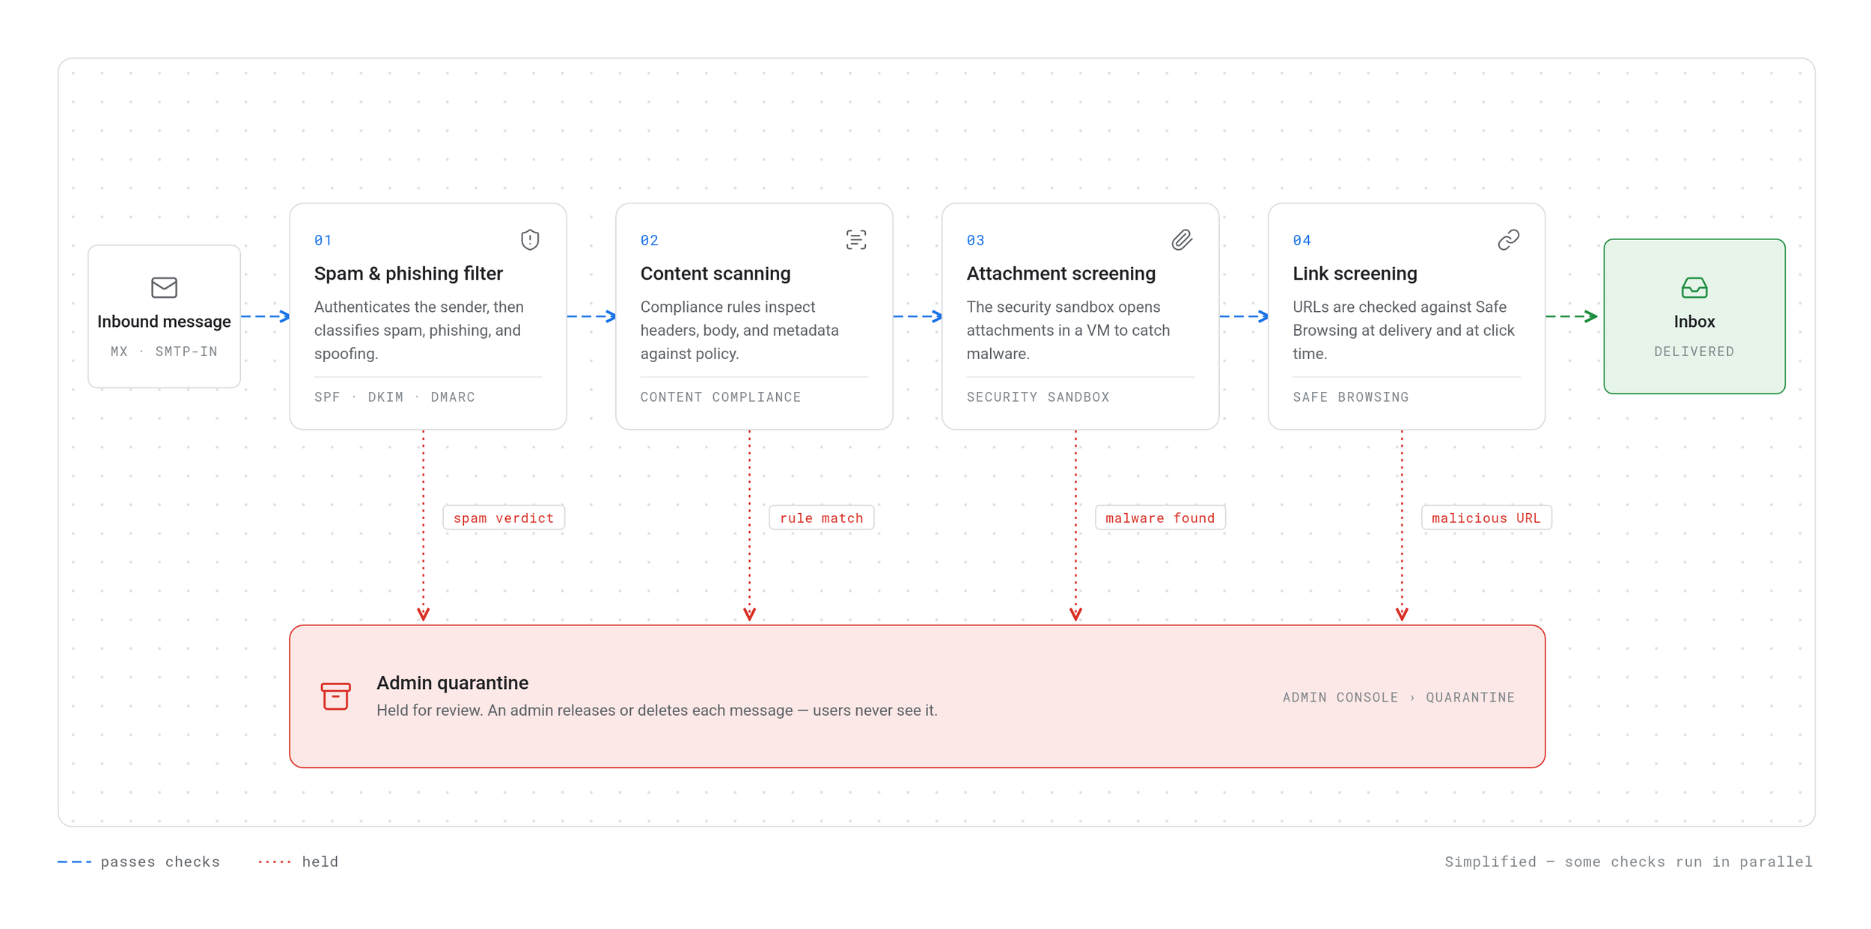1871x929 pixels.
Task: Click step number 04
Action: click(1301, 240)
